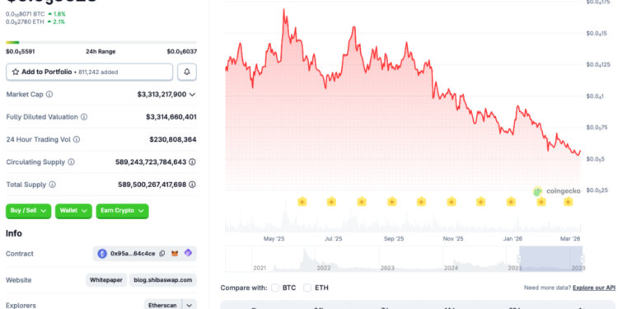
Task: Click Explore our API link
Action: pyautogui.click(x=593, y=288)
